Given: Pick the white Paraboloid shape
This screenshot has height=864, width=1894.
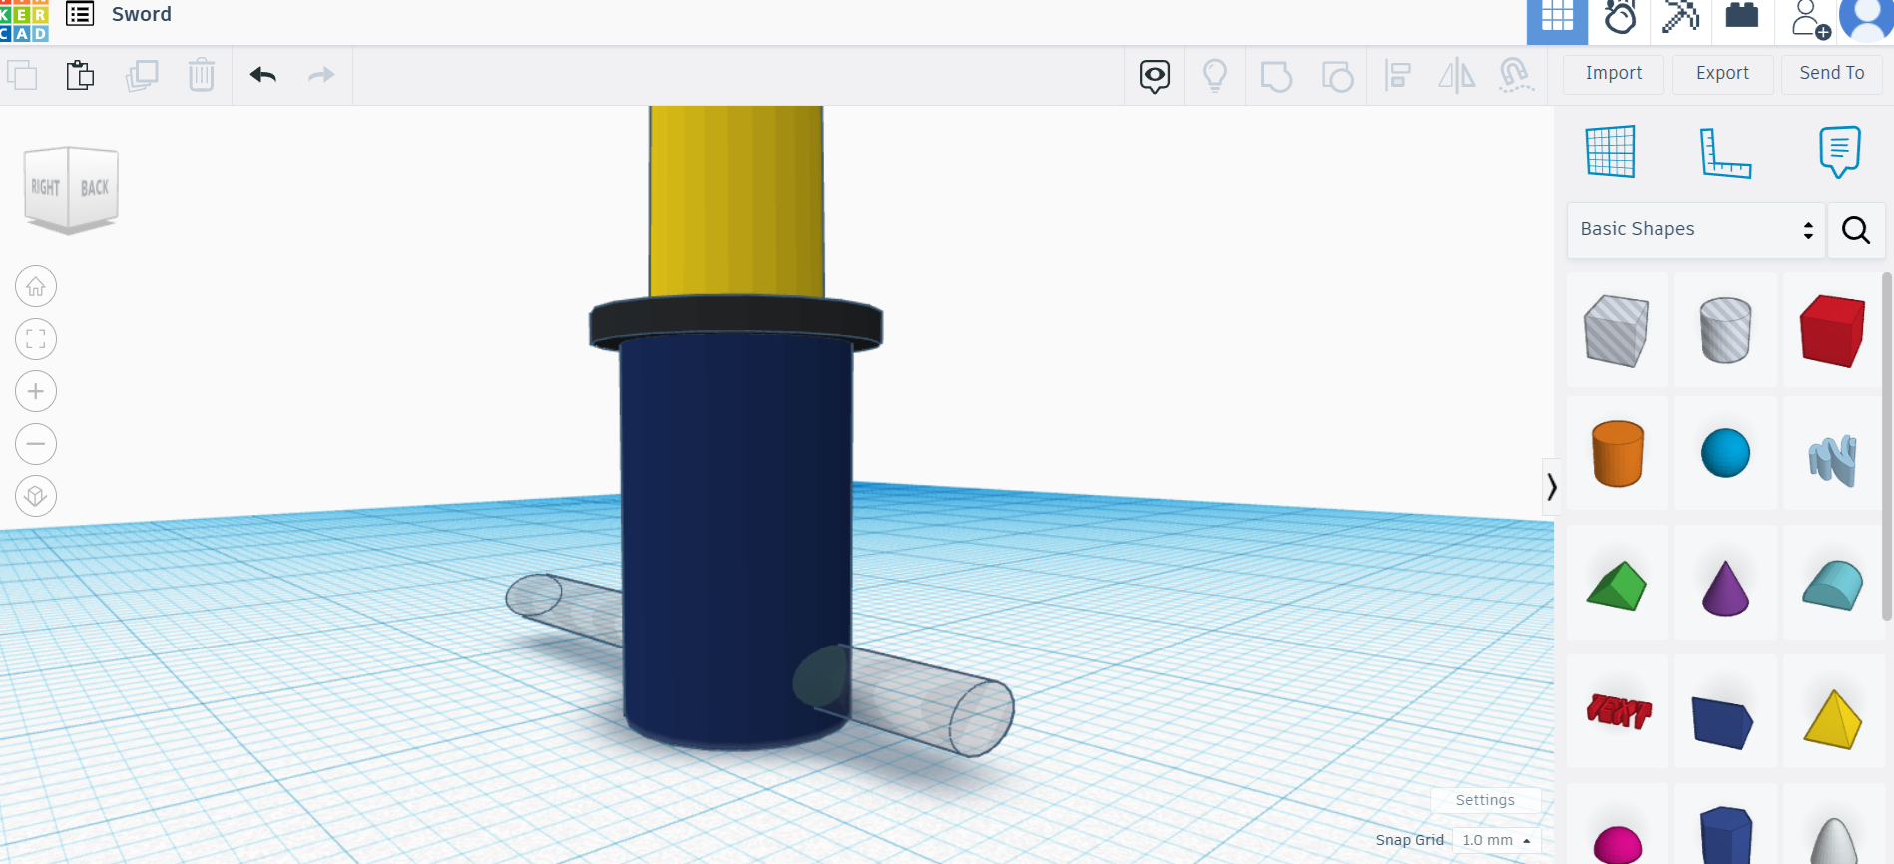Looking at the screenshot, I should 1832,838.
